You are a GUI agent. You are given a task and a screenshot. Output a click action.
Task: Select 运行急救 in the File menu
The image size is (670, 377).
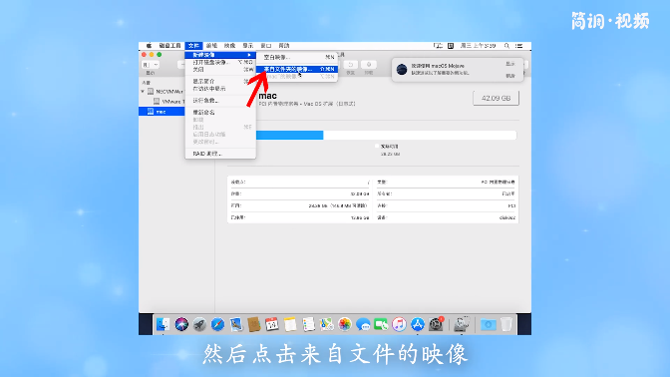pyautogui.click(x=220, y=101)
